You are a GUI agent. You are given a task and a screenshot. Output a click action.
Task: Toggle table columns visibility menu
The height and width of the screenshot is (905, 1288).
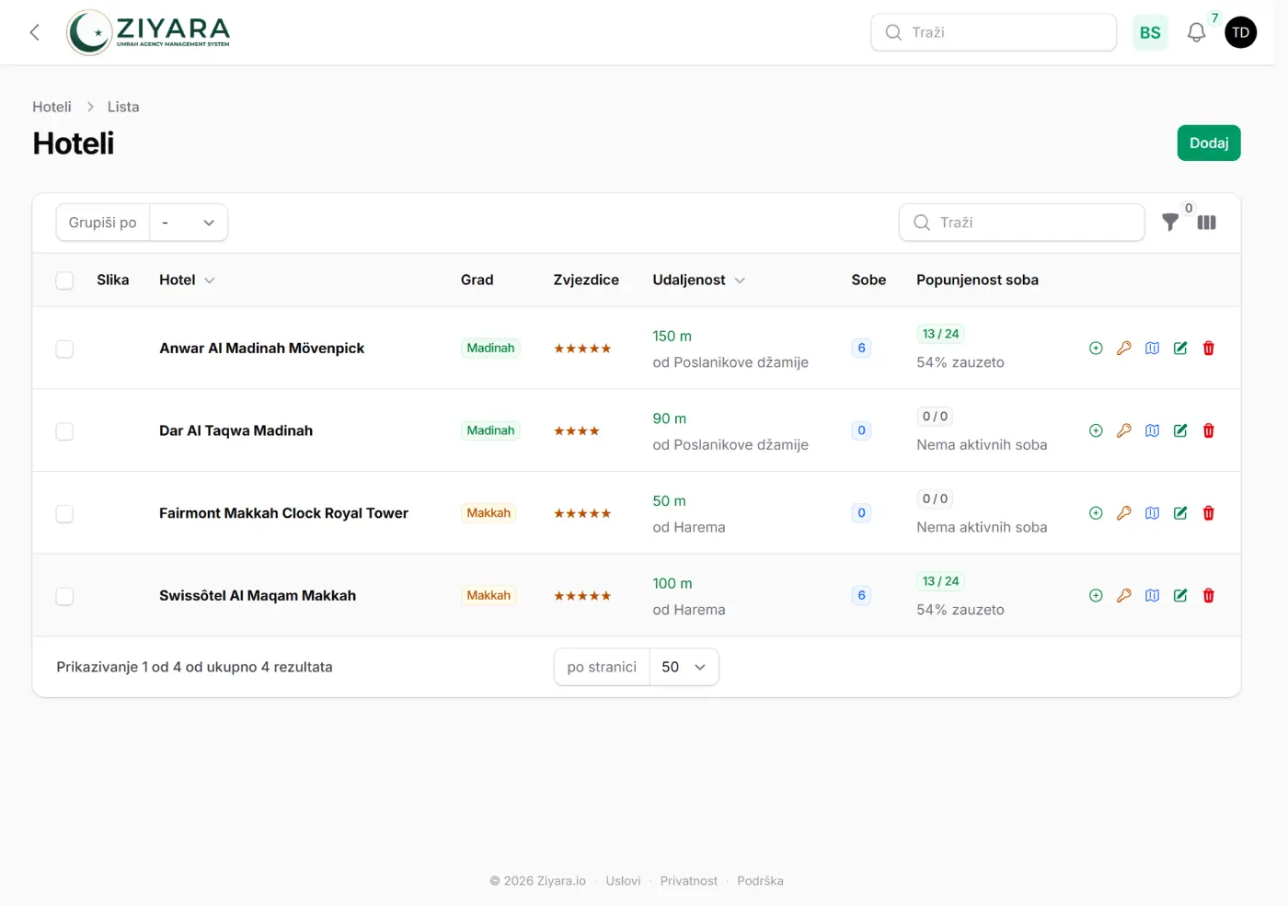pos(1207,223)
